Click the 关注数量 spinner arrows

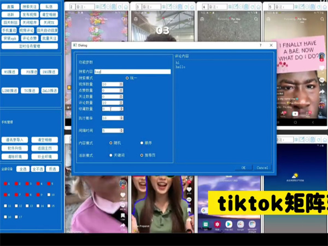tap(121, 97)
